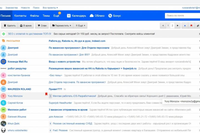Open Облако cloud storage icon
The width and height of the screenshot is (200, 133).
[92, 16]
